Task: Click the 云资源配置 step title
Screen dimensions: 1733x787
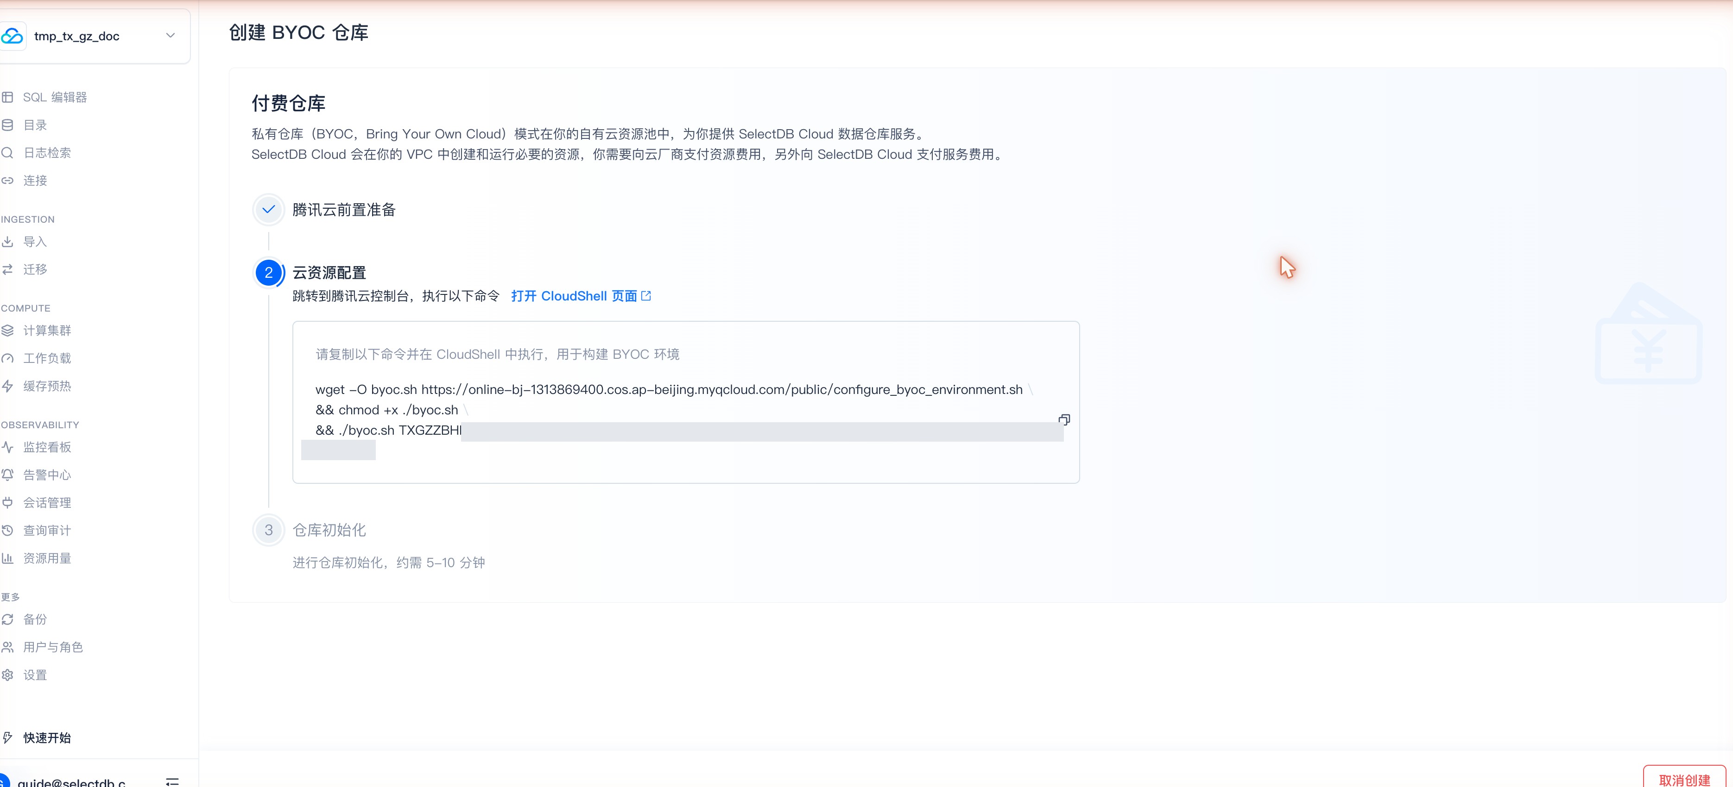Action: click(329, 273)
